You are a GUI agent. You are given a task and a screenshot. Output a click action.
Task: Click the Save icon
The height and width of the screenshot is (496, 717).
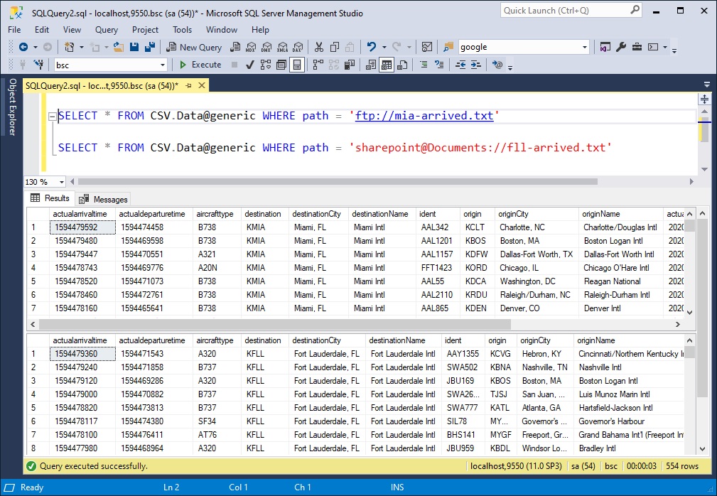coord(135,47)
